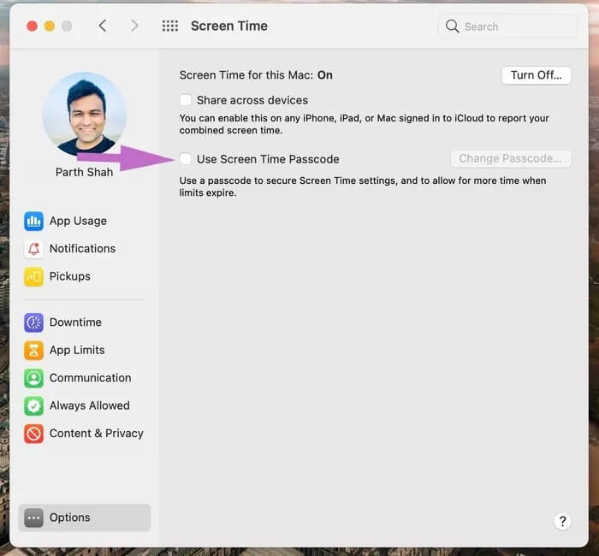The height and width of the screenshot is (556, 599).
Task: Click the Always Allowed checkmark icon
Action: 34,405
